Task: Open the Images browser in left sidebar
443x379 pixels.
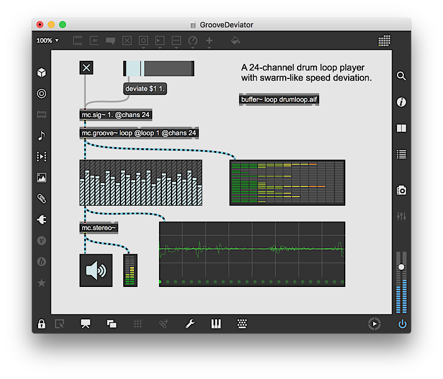Action: click(x=41, y=178)
